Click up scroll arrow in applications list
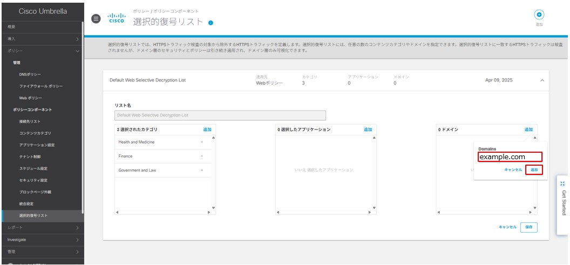Viewport: 570px width, 265px height. tap(374, 138)
